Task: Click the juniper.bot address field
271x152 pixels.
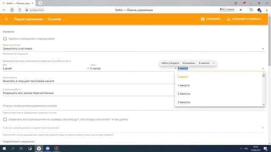Action: [37, 10]
